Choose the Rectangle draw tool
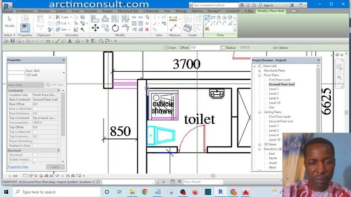The height and width of the screenshot is (197, 351). pyautogui.click(x=213, y=18)
